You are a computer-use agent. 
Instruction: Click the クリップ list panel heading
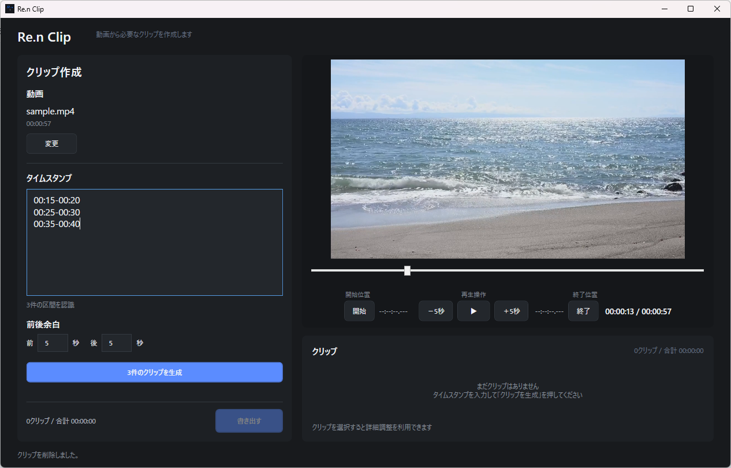325,351
